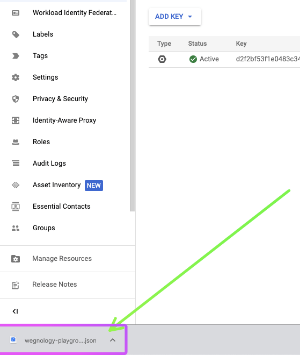This screenshot has height=355, width=300.
Task: Open the ADD KEY dropdown
Action: [174, 17]
